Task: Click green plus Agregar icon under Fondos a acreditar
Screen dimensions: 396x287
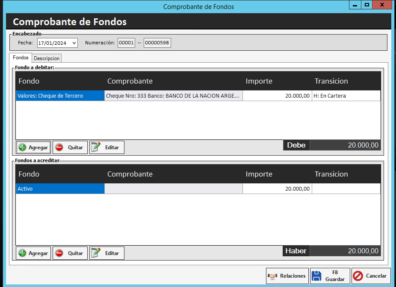Action: 22,253
